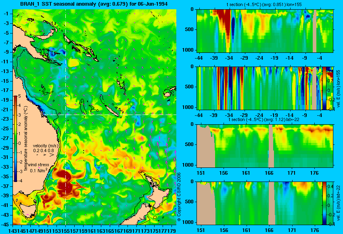This screenshot has height=234, width=343.
Task: Click the '500' depth label of the top temperature section
Action: (x=189, y=29)
